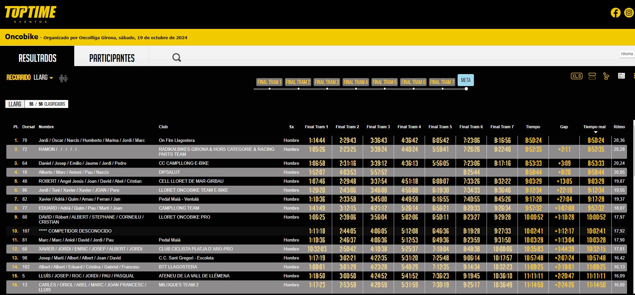Open the TopTime Facebook page icon

[x=615, y=13]
